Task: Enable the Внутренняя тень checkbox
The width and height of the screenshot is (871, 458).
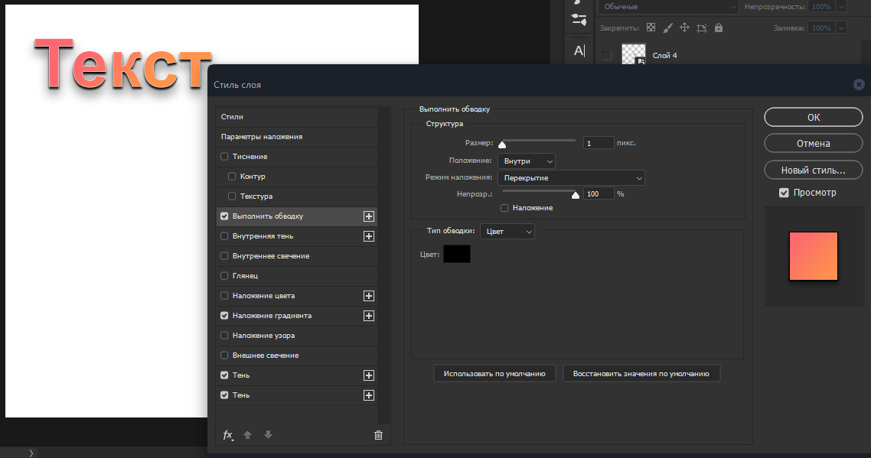Action: tap(224, 236)
